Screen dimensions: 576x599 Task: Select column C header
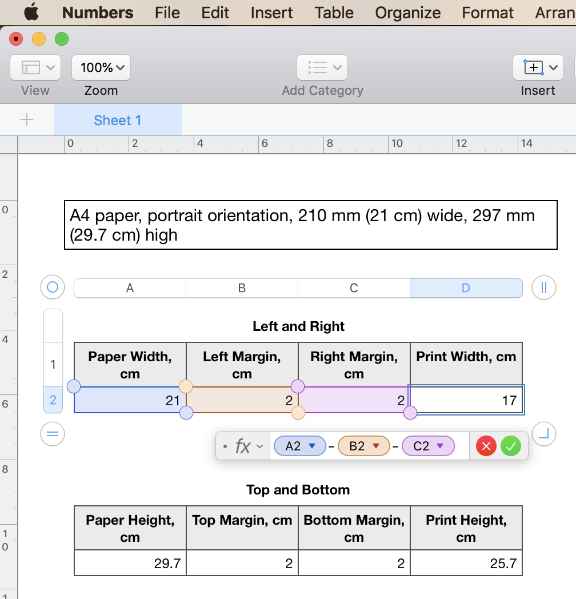pos(354,288)
